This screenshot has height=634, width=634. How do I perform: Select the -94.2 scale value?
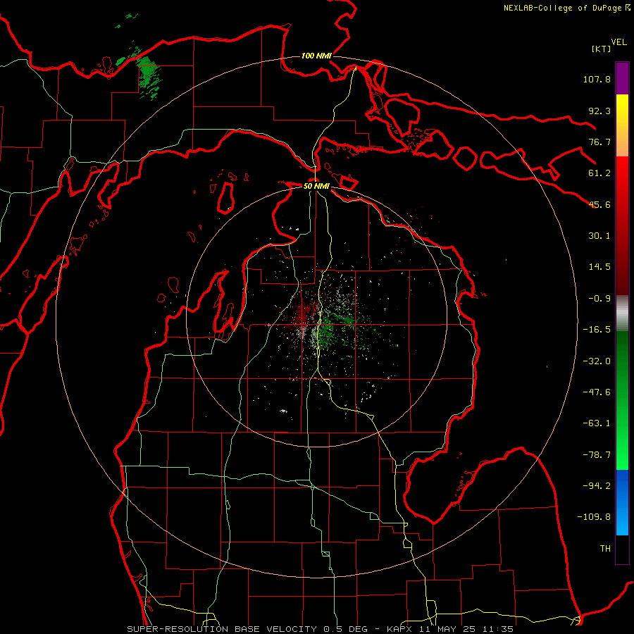597,485
